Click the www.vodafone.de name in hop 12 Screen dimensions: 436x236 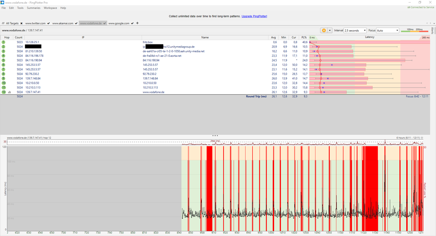click(x=153, y=92)
